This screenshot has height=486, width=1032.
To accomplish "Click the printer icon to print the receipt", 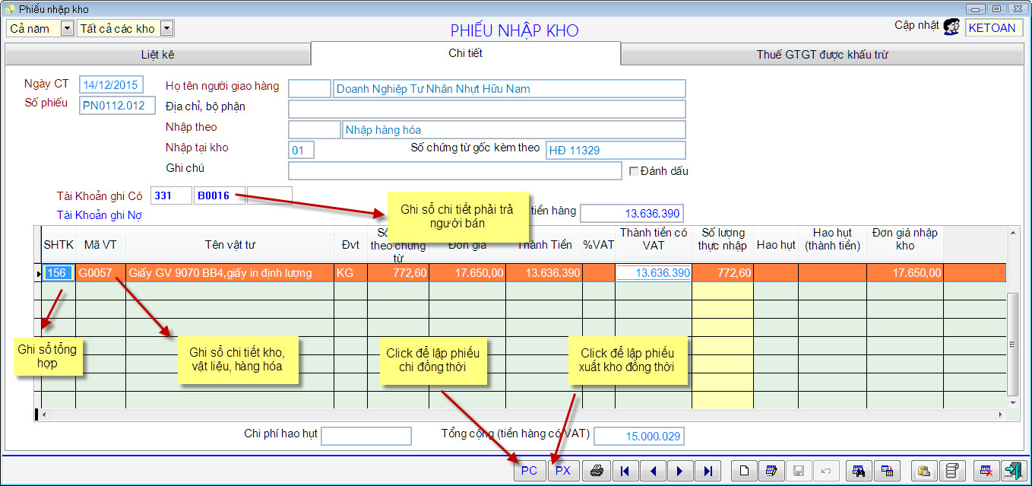I will pyautogui.click(x=597, y=471).
